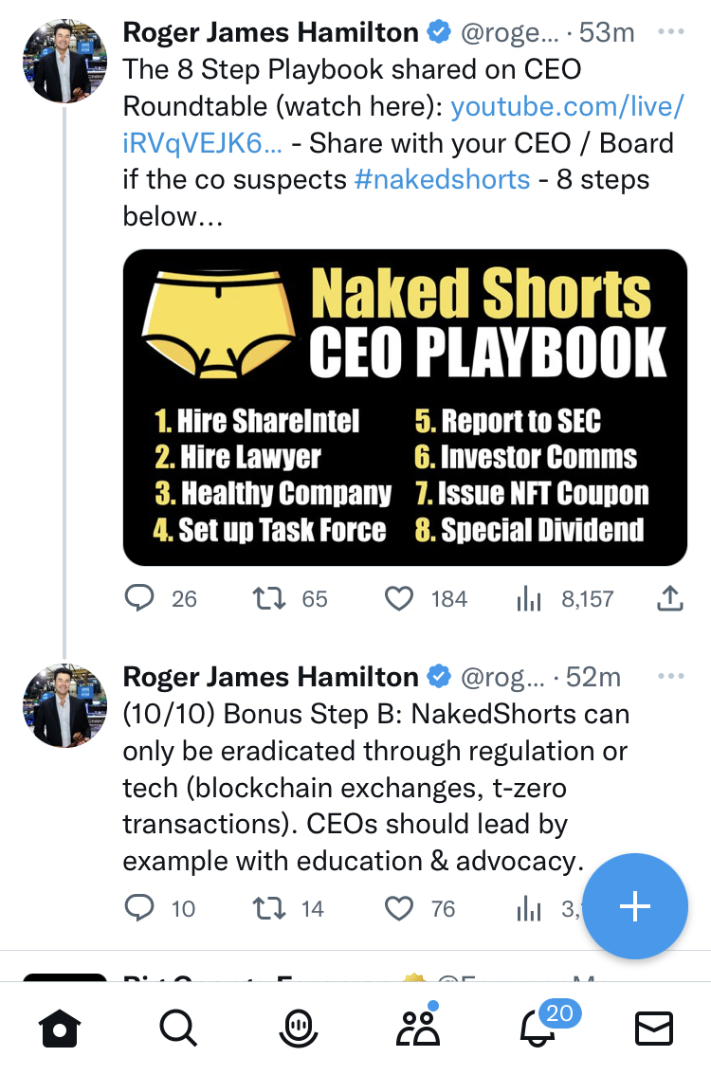711x1075 pixels.
Task: Go to the Home tab
Action: point(59,1028)
